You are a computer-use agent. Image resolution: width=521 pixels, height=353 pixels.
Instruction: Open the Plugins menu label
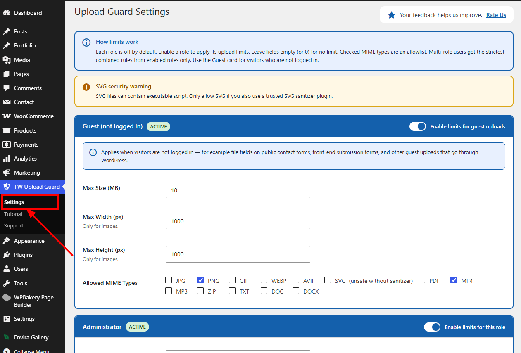click(x=23, y=255)
